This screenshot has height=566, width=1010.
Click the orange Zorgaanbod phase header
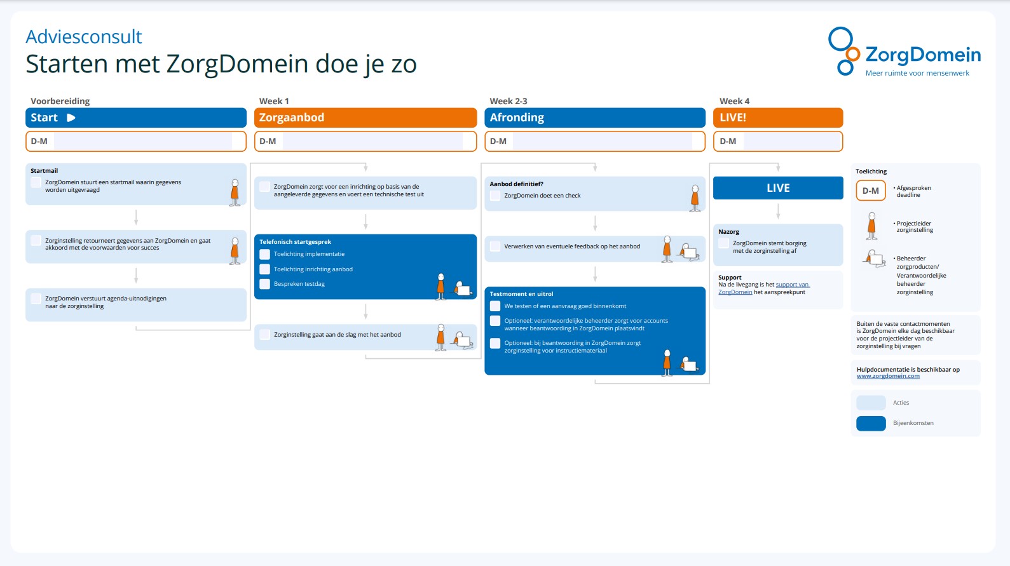365,118
